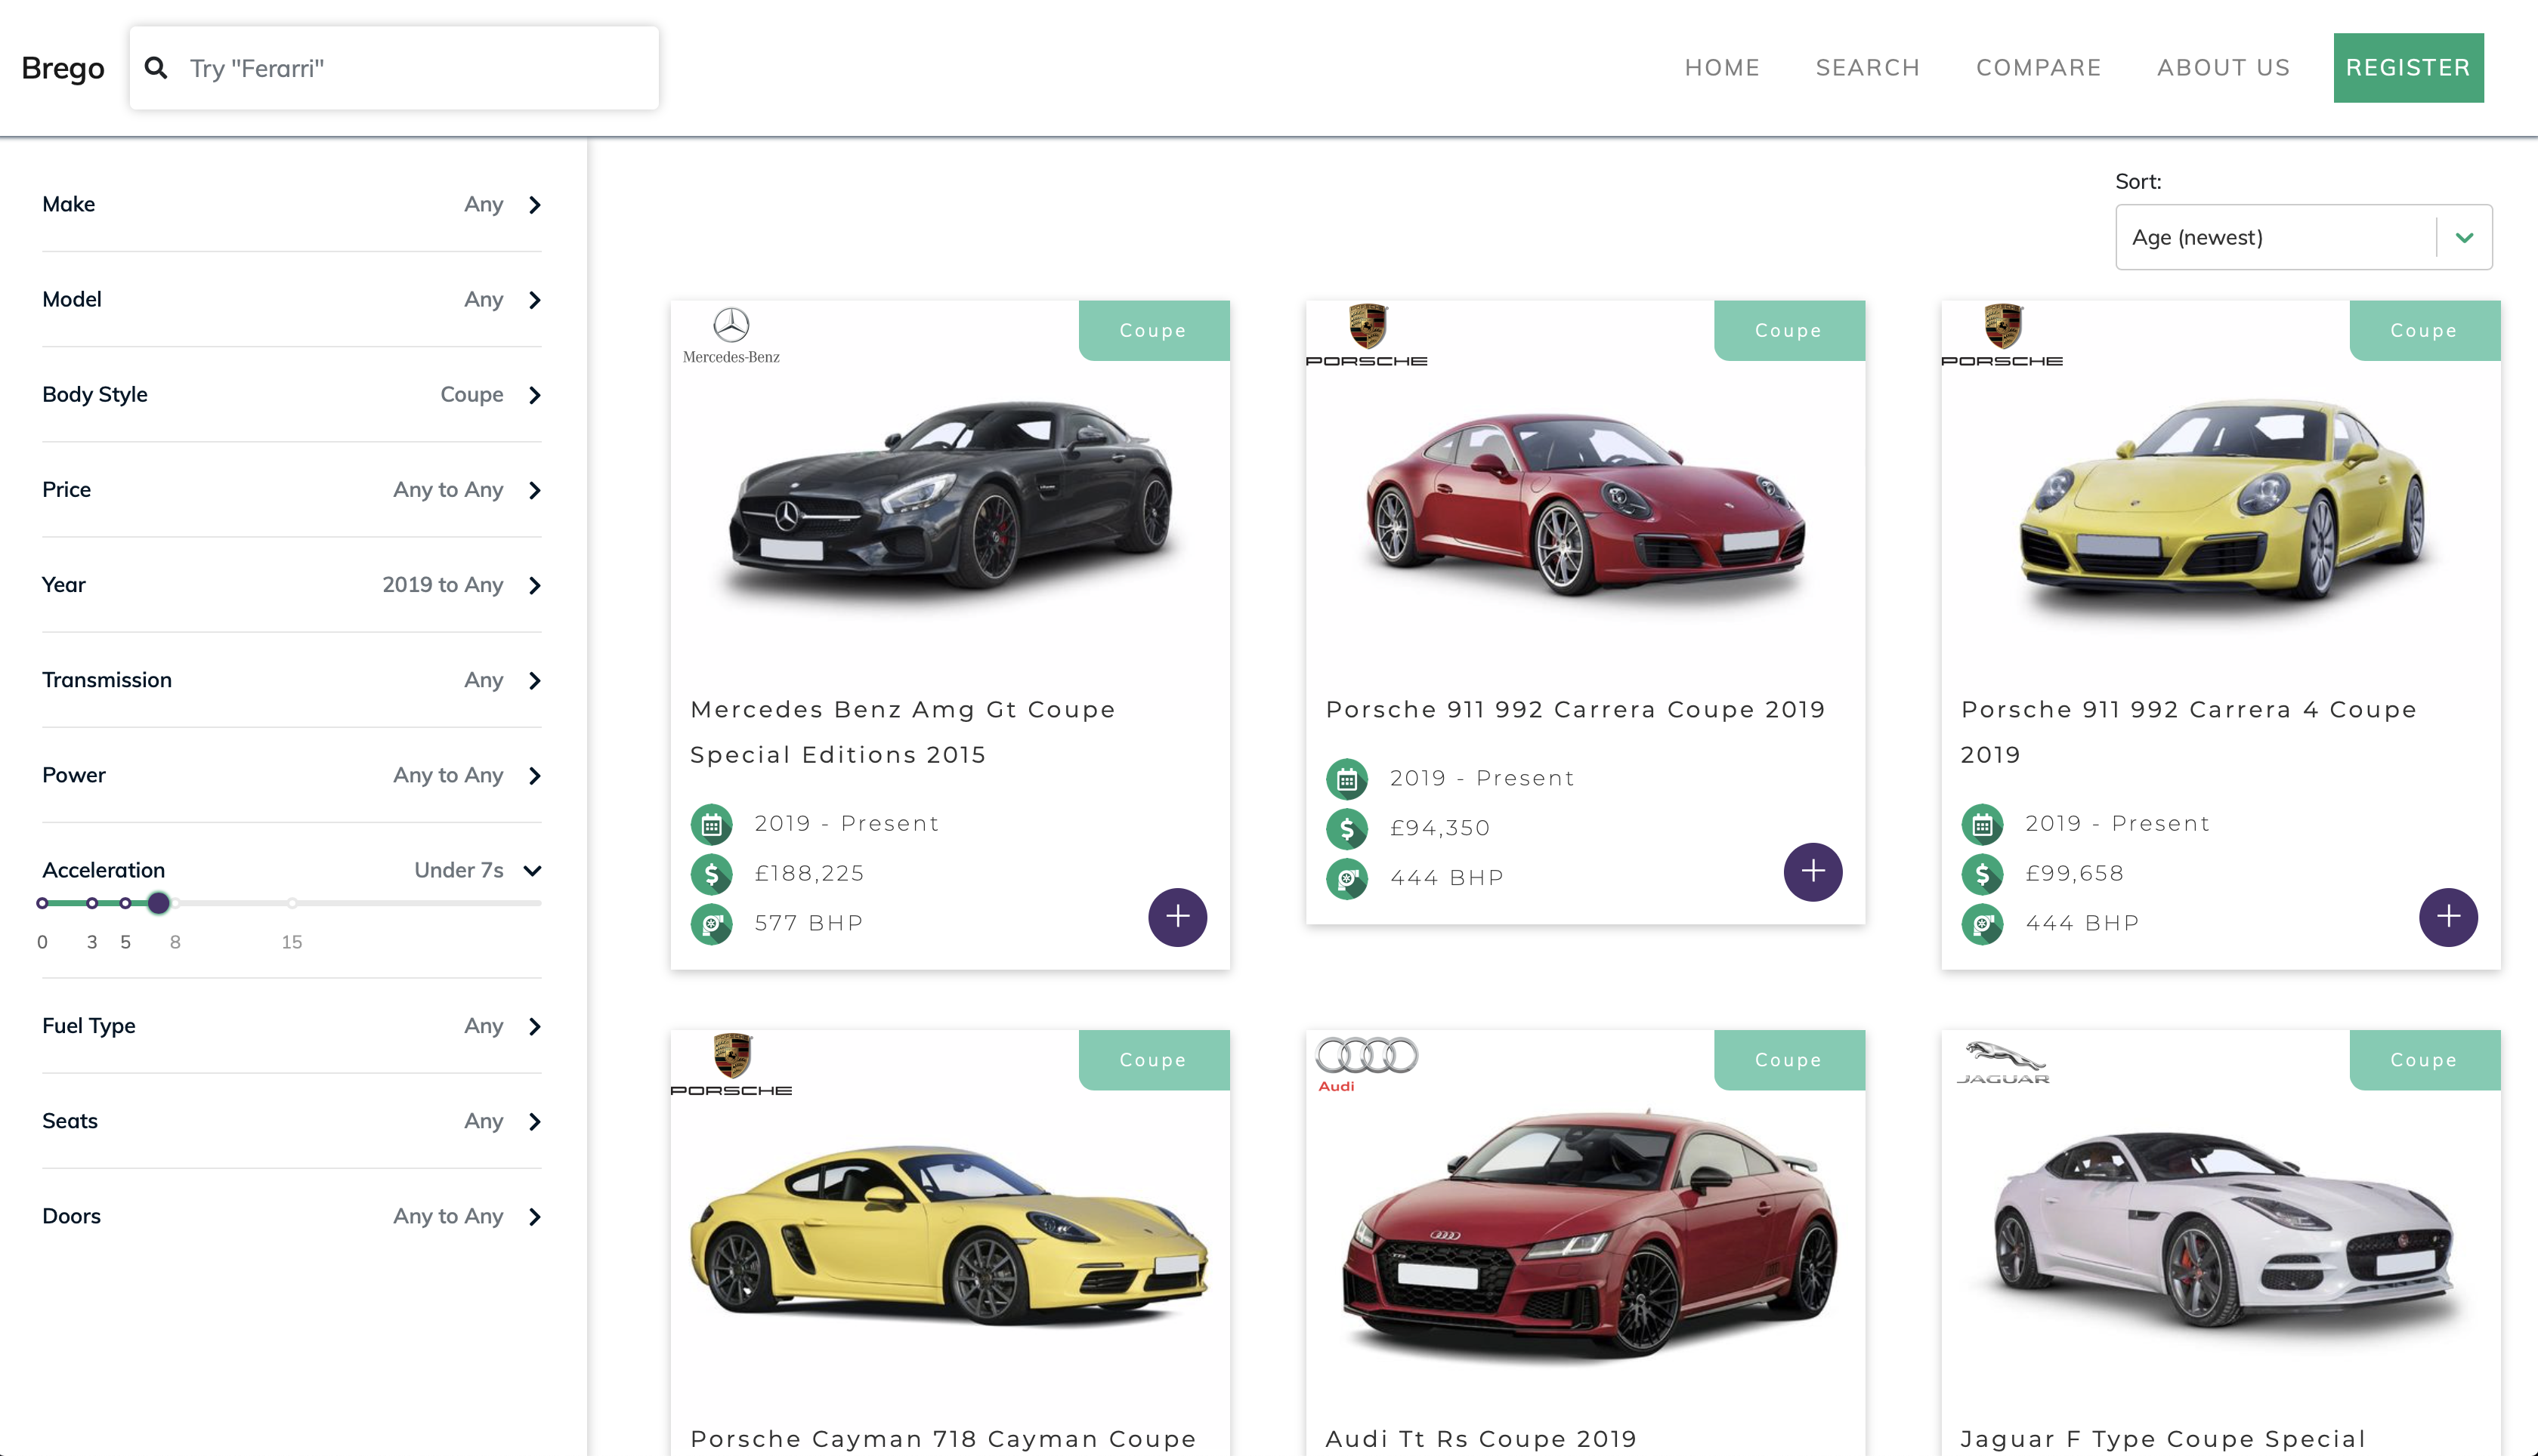This screenshot has height=1456, width=2538.
Task: Set Acceleration slider to the 3 mark
Action: [x=92, y=903]
